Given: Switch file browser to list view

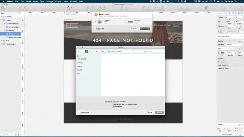Looking at the screenshot, I should pyautogui.click(x=90, y=51).
